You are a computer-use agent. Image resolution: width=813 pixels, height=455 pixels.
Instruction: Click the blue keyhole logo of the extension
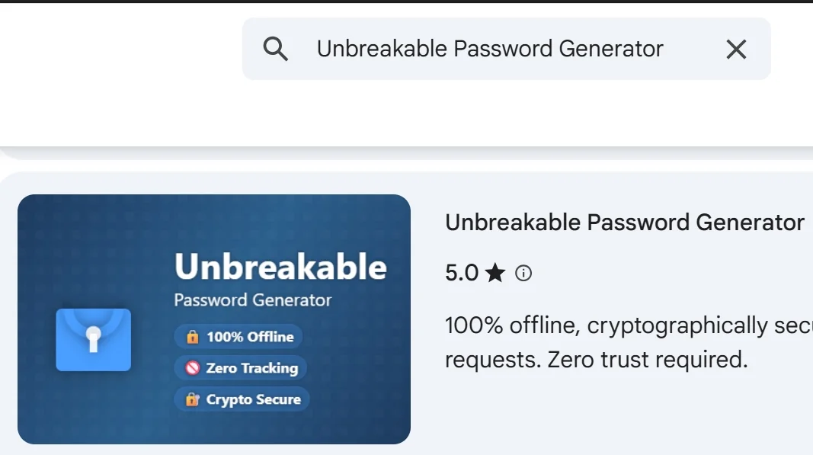pyautogui.click(x=93, y=340)
